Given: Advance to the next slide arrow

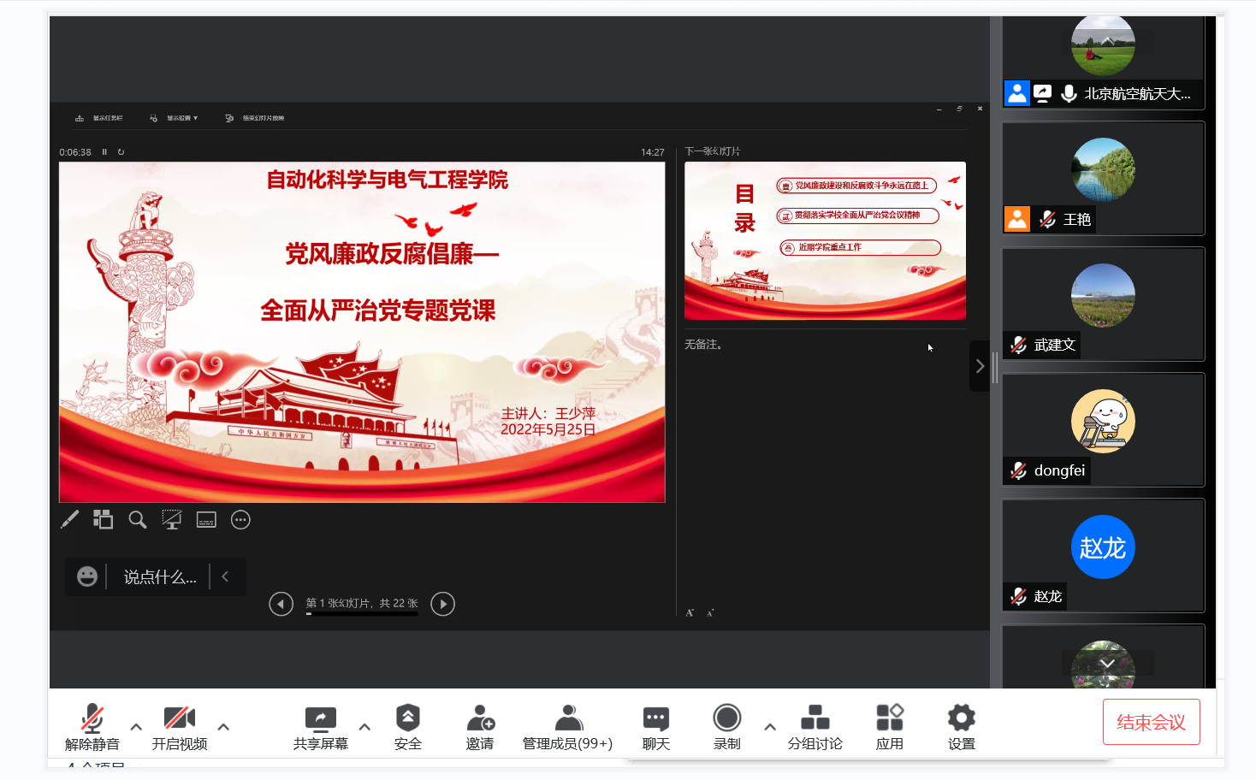Looking at the screenshot, I should 442,604.
